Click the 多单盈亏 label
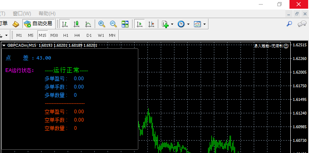Screen dimensions: 309x153 56,79
